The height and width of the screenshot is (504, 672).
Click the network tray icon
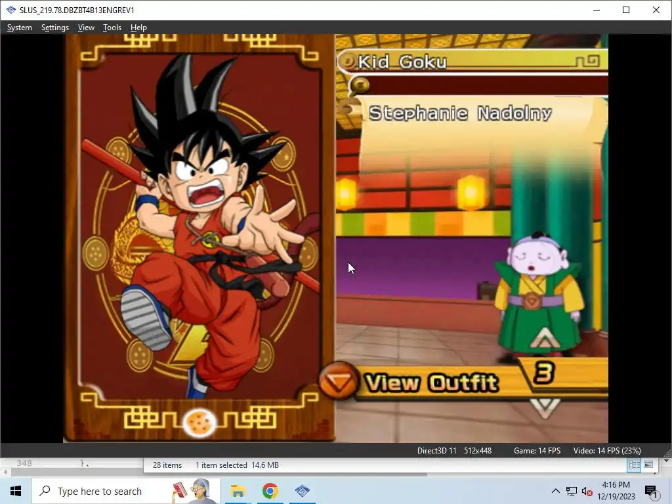coord(572,491)
